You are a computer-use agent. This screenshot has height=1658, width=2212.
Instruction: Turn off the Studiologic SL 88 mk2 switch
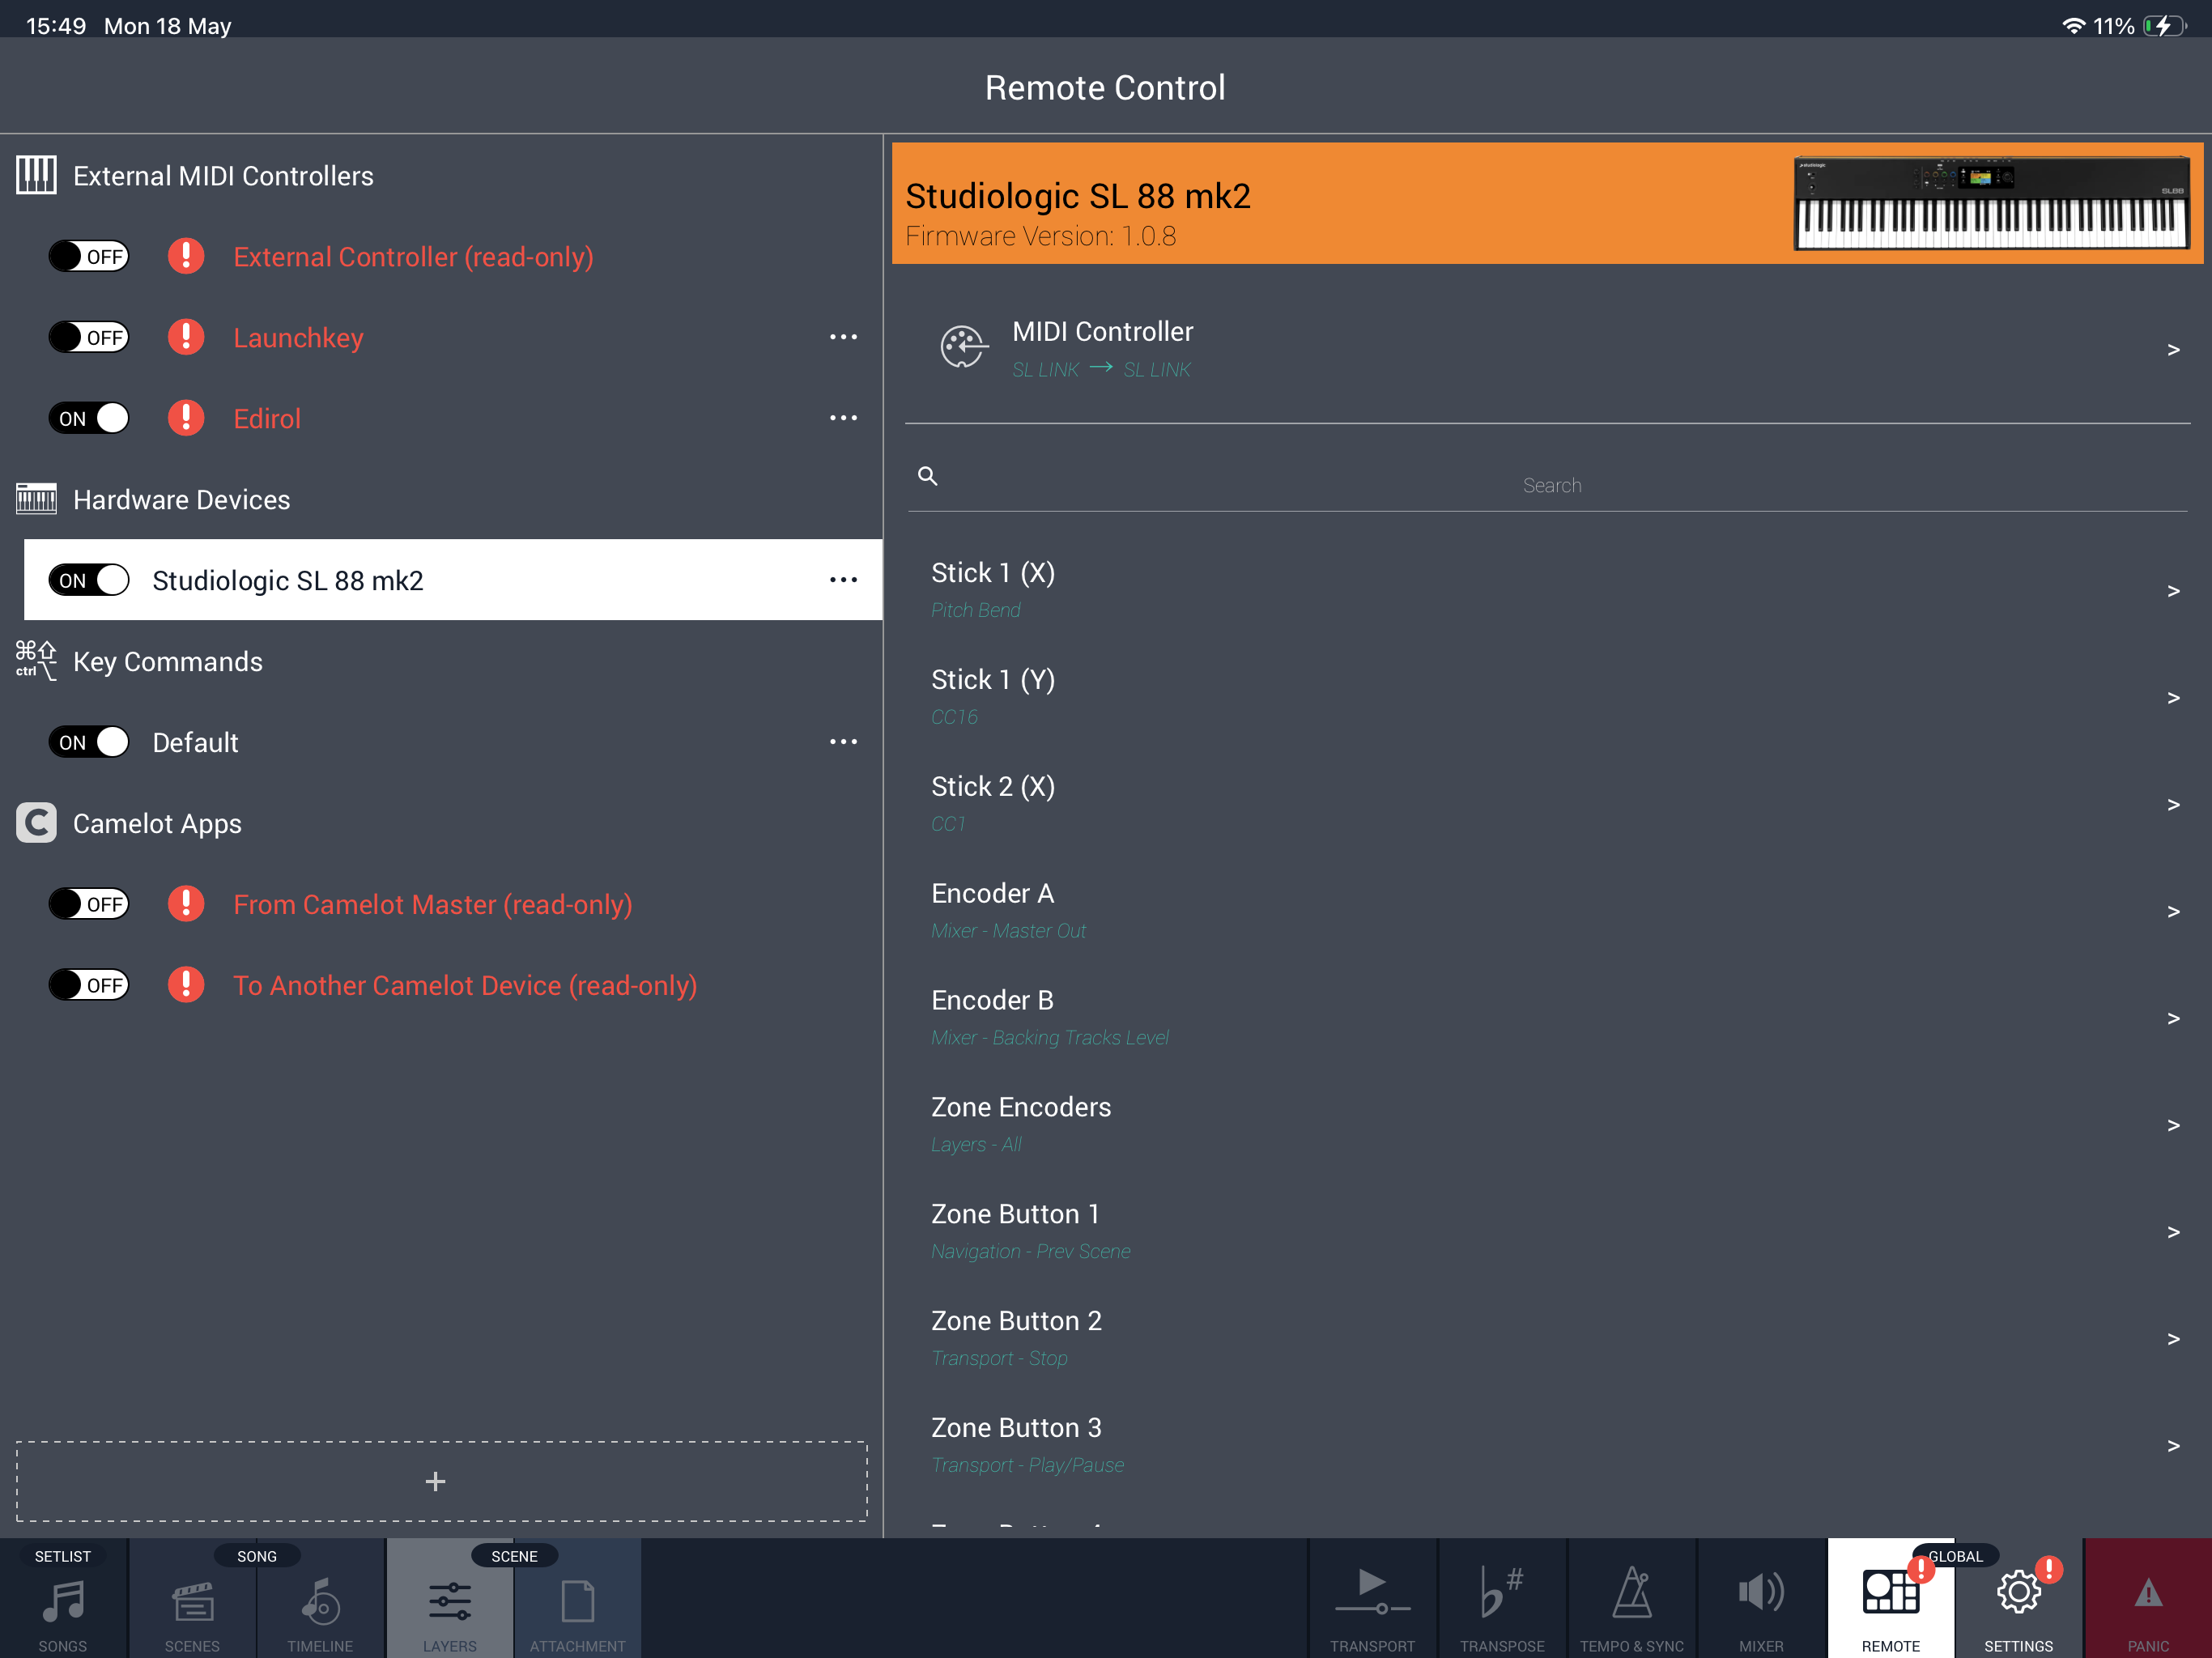click(89, 580)
